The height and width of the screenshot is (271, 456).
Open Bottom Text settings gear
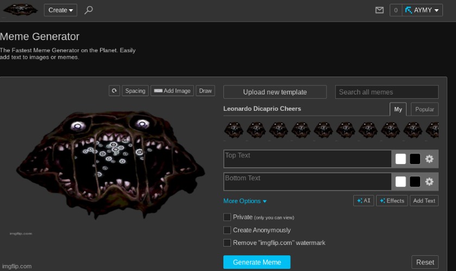[429, 181]
